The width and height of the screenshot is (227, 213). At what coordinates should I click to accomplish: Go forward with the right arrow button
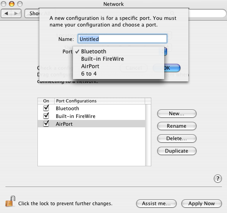tap(16, 14)
